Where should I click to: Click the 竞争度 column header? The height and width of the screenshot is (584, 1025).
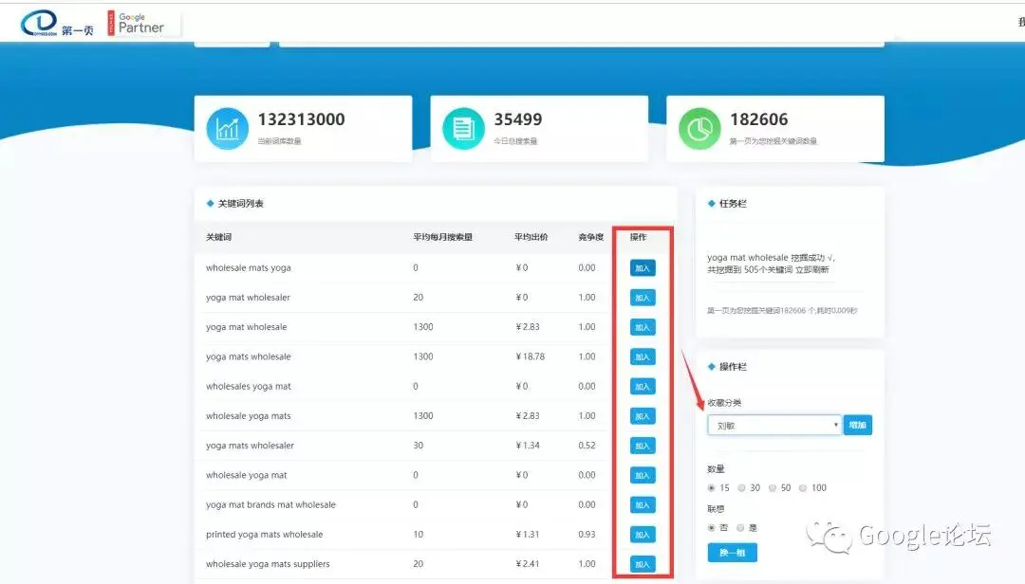coord(591,237)
